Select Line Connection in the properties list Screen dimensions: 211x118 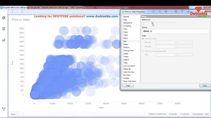coord(129,66)
